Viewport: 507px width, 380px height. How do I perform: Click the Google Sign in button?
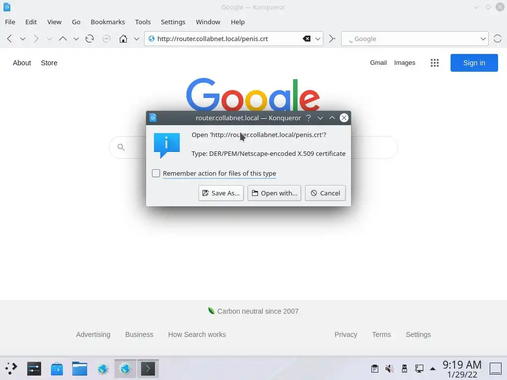tap(474, 63)
